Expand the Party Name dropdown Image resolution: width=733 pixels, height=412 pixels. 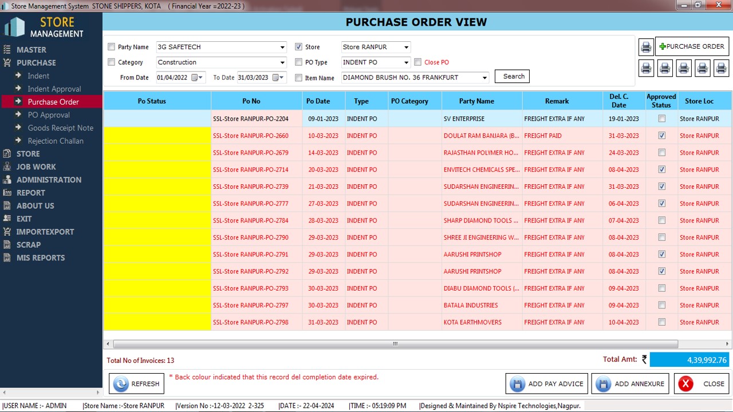pyautogui.click(x=282, y=47)
